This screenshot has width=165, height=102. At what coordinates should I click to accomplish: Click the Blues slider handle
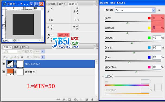tap(129, 62)
